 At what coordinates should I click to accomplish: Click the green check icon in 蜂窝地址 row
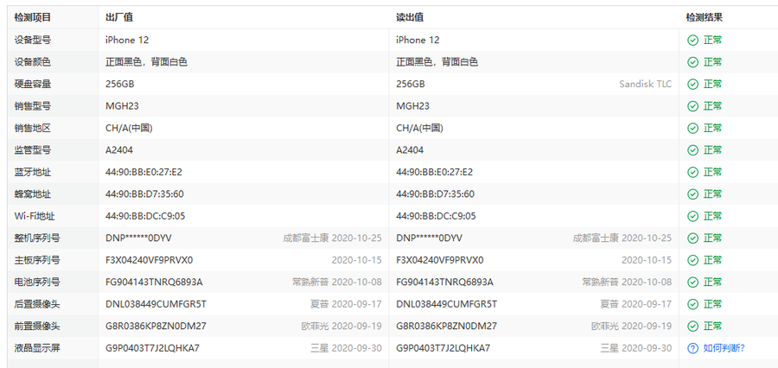[692, 194]
